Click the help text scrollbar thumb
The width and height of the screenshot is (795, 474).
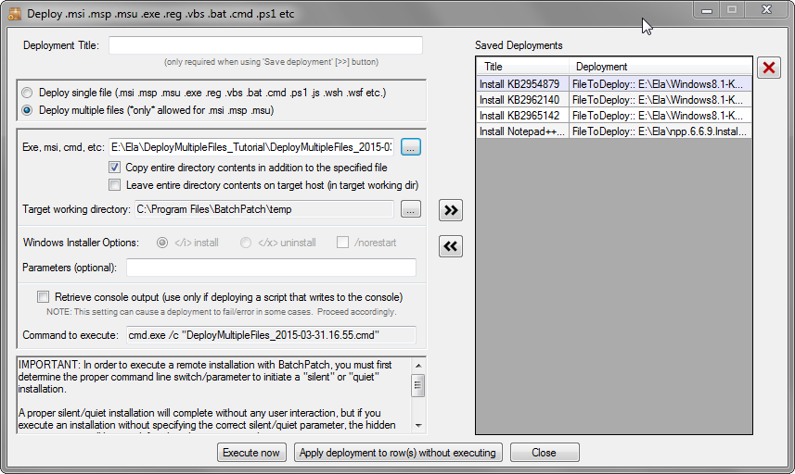point(418,385)
